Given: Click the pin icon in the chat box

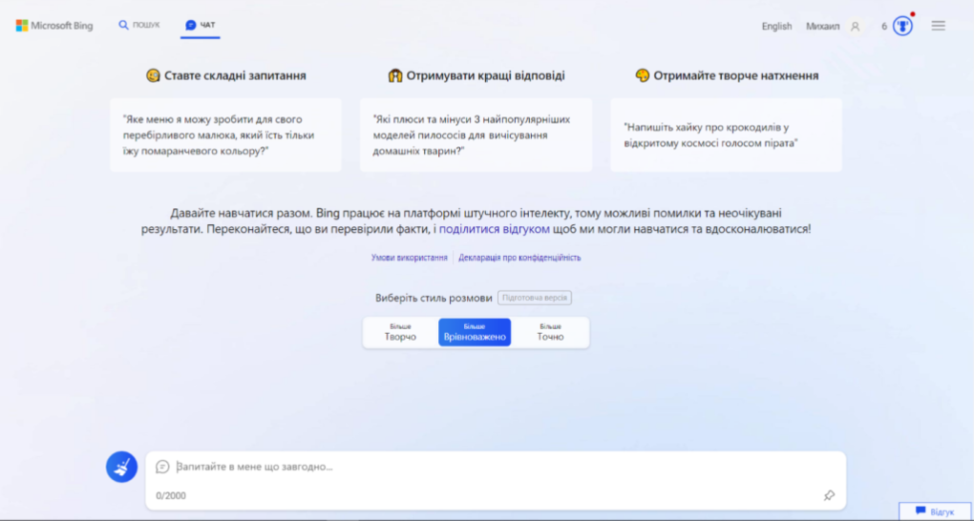Looking at the screenshot, I should tap(829, 495).
